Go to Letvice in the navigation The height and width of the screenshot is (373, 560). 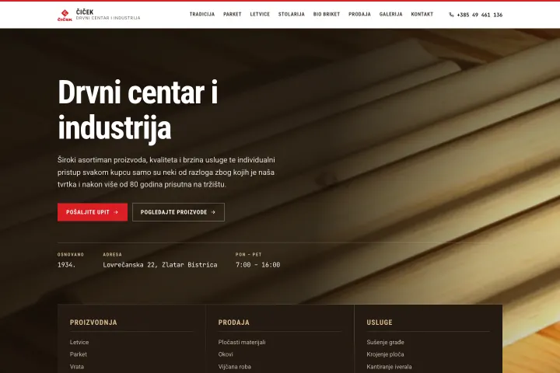coord(260,14)
